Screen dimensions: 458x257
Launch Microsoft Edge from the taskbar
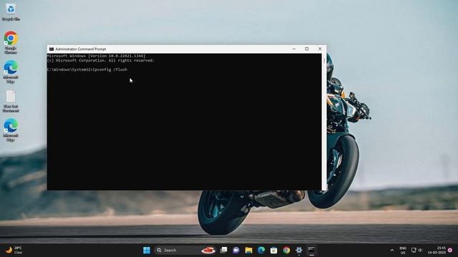261,250
